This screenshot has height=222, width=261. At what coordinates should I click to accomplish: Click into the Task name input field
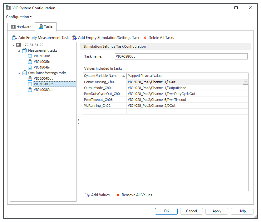coord(181,56)
